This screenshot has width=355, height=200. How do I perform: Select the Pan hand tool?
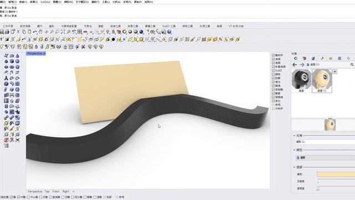(40, 32)
